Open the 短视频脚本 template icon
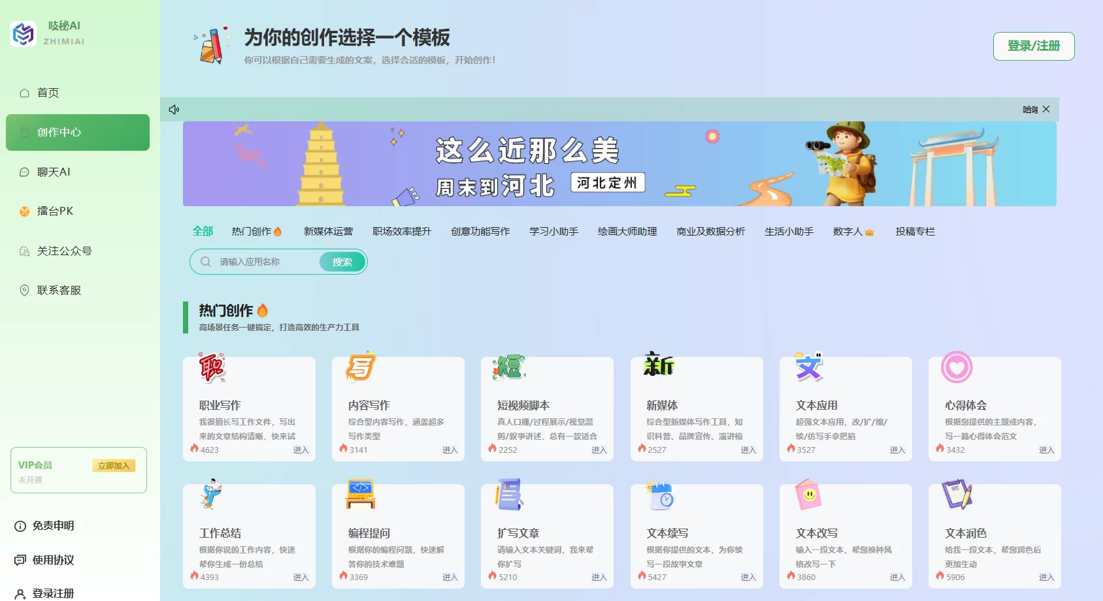1103x601 pixels. (x=510, y=367)
